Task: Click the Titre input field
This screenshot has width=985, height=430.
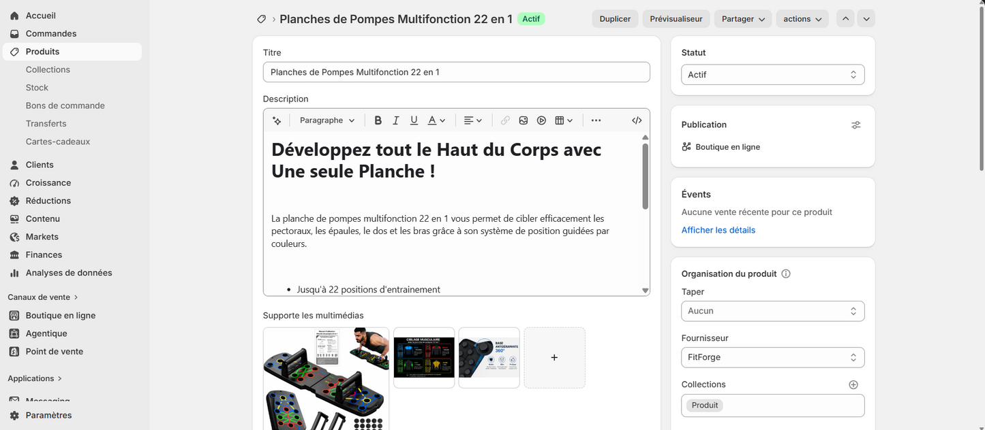Action: [457, 72]
